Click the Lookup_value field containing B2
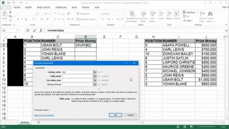 pos(78,72)
